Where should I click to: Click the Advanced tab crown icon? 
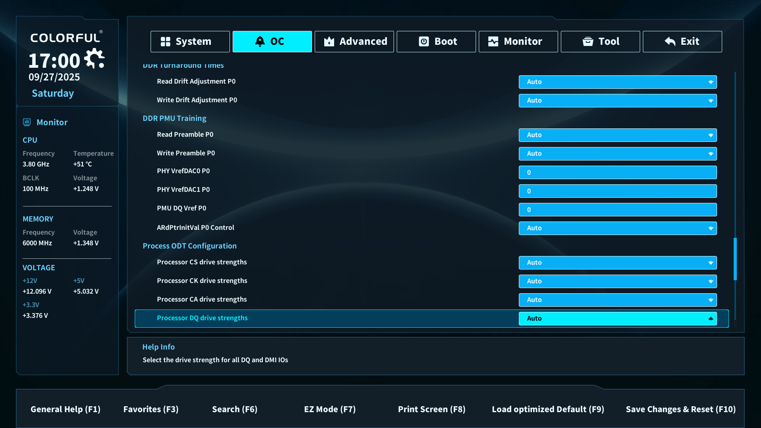point(329,42)
